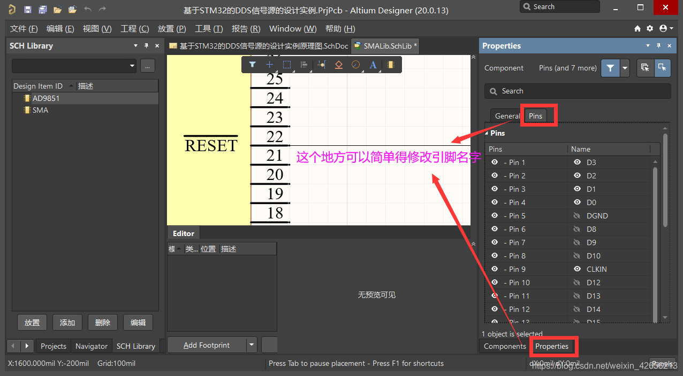Choose the rectangular selection tool
Screen dimensions: 683x376
[x=287, y=65]
